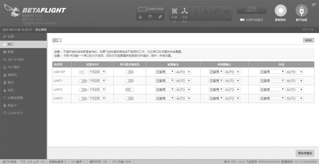Open USB VCP telemetry output 已禁用 dropdown
The height and width of the screenshot is (164, 319).
click(x=165, y=72)
